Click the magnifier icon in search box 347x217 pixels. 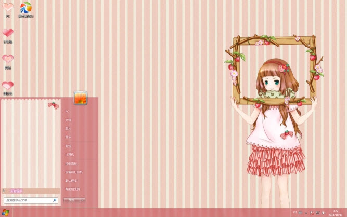point(55,200)
